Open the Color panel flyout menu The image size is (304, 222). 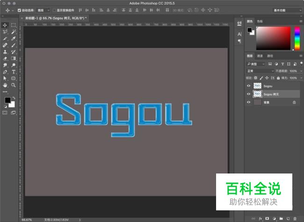[301, 21]
